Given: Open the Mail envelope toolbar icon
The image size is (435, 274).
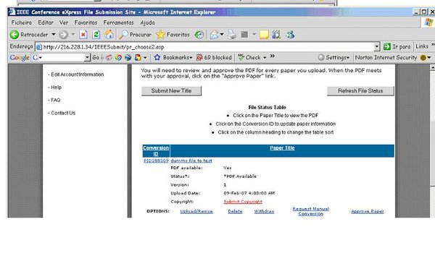Looking at the screenshot, I should tap(214, 35).
